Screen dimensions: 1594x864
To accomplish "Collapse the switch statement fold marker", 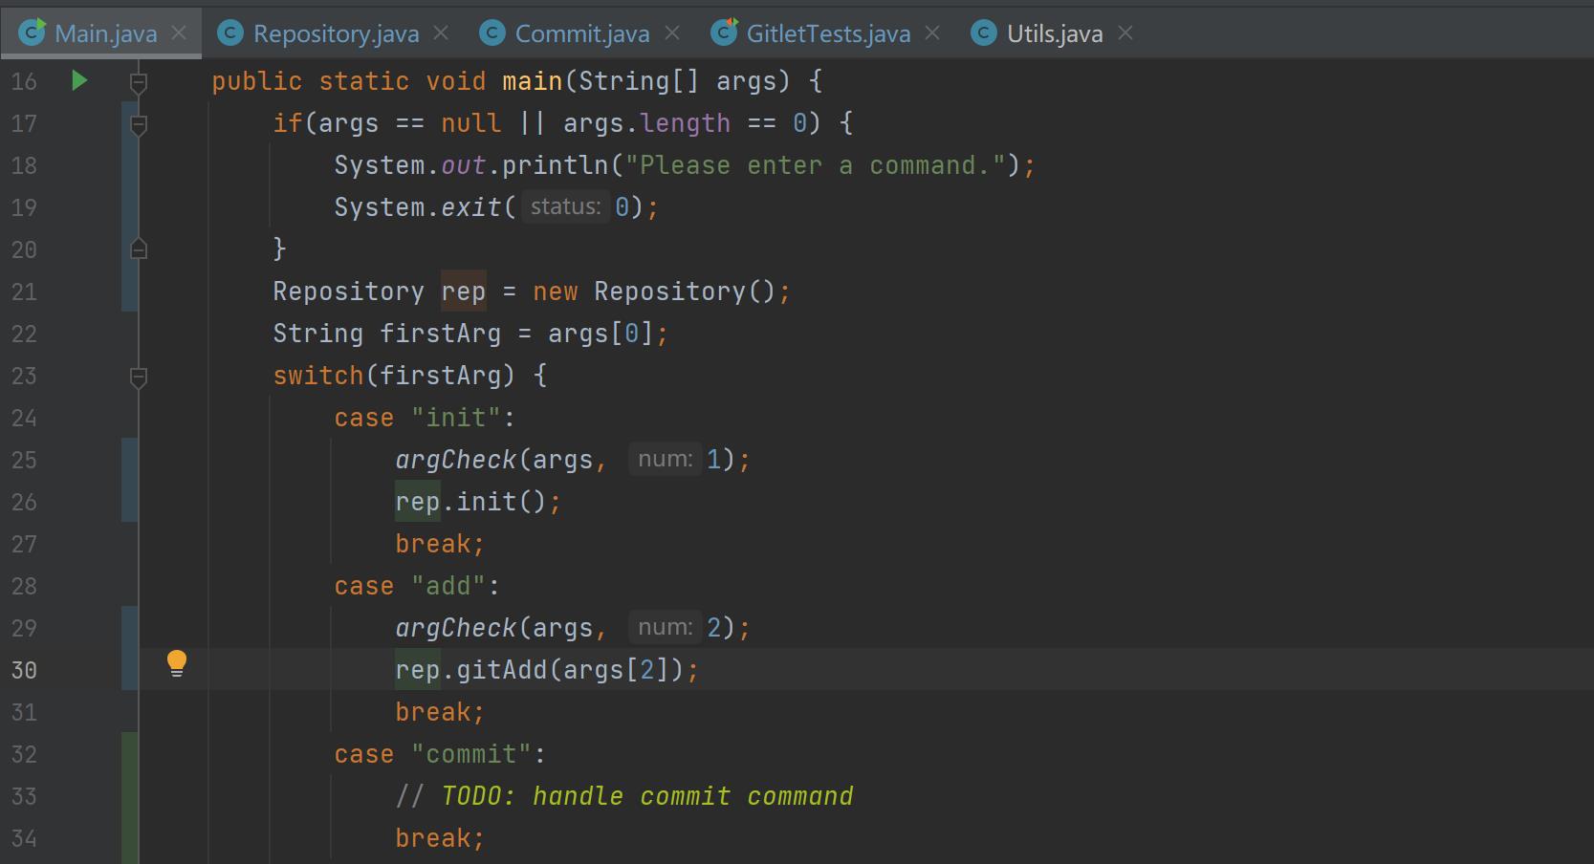I will [139, 377].
